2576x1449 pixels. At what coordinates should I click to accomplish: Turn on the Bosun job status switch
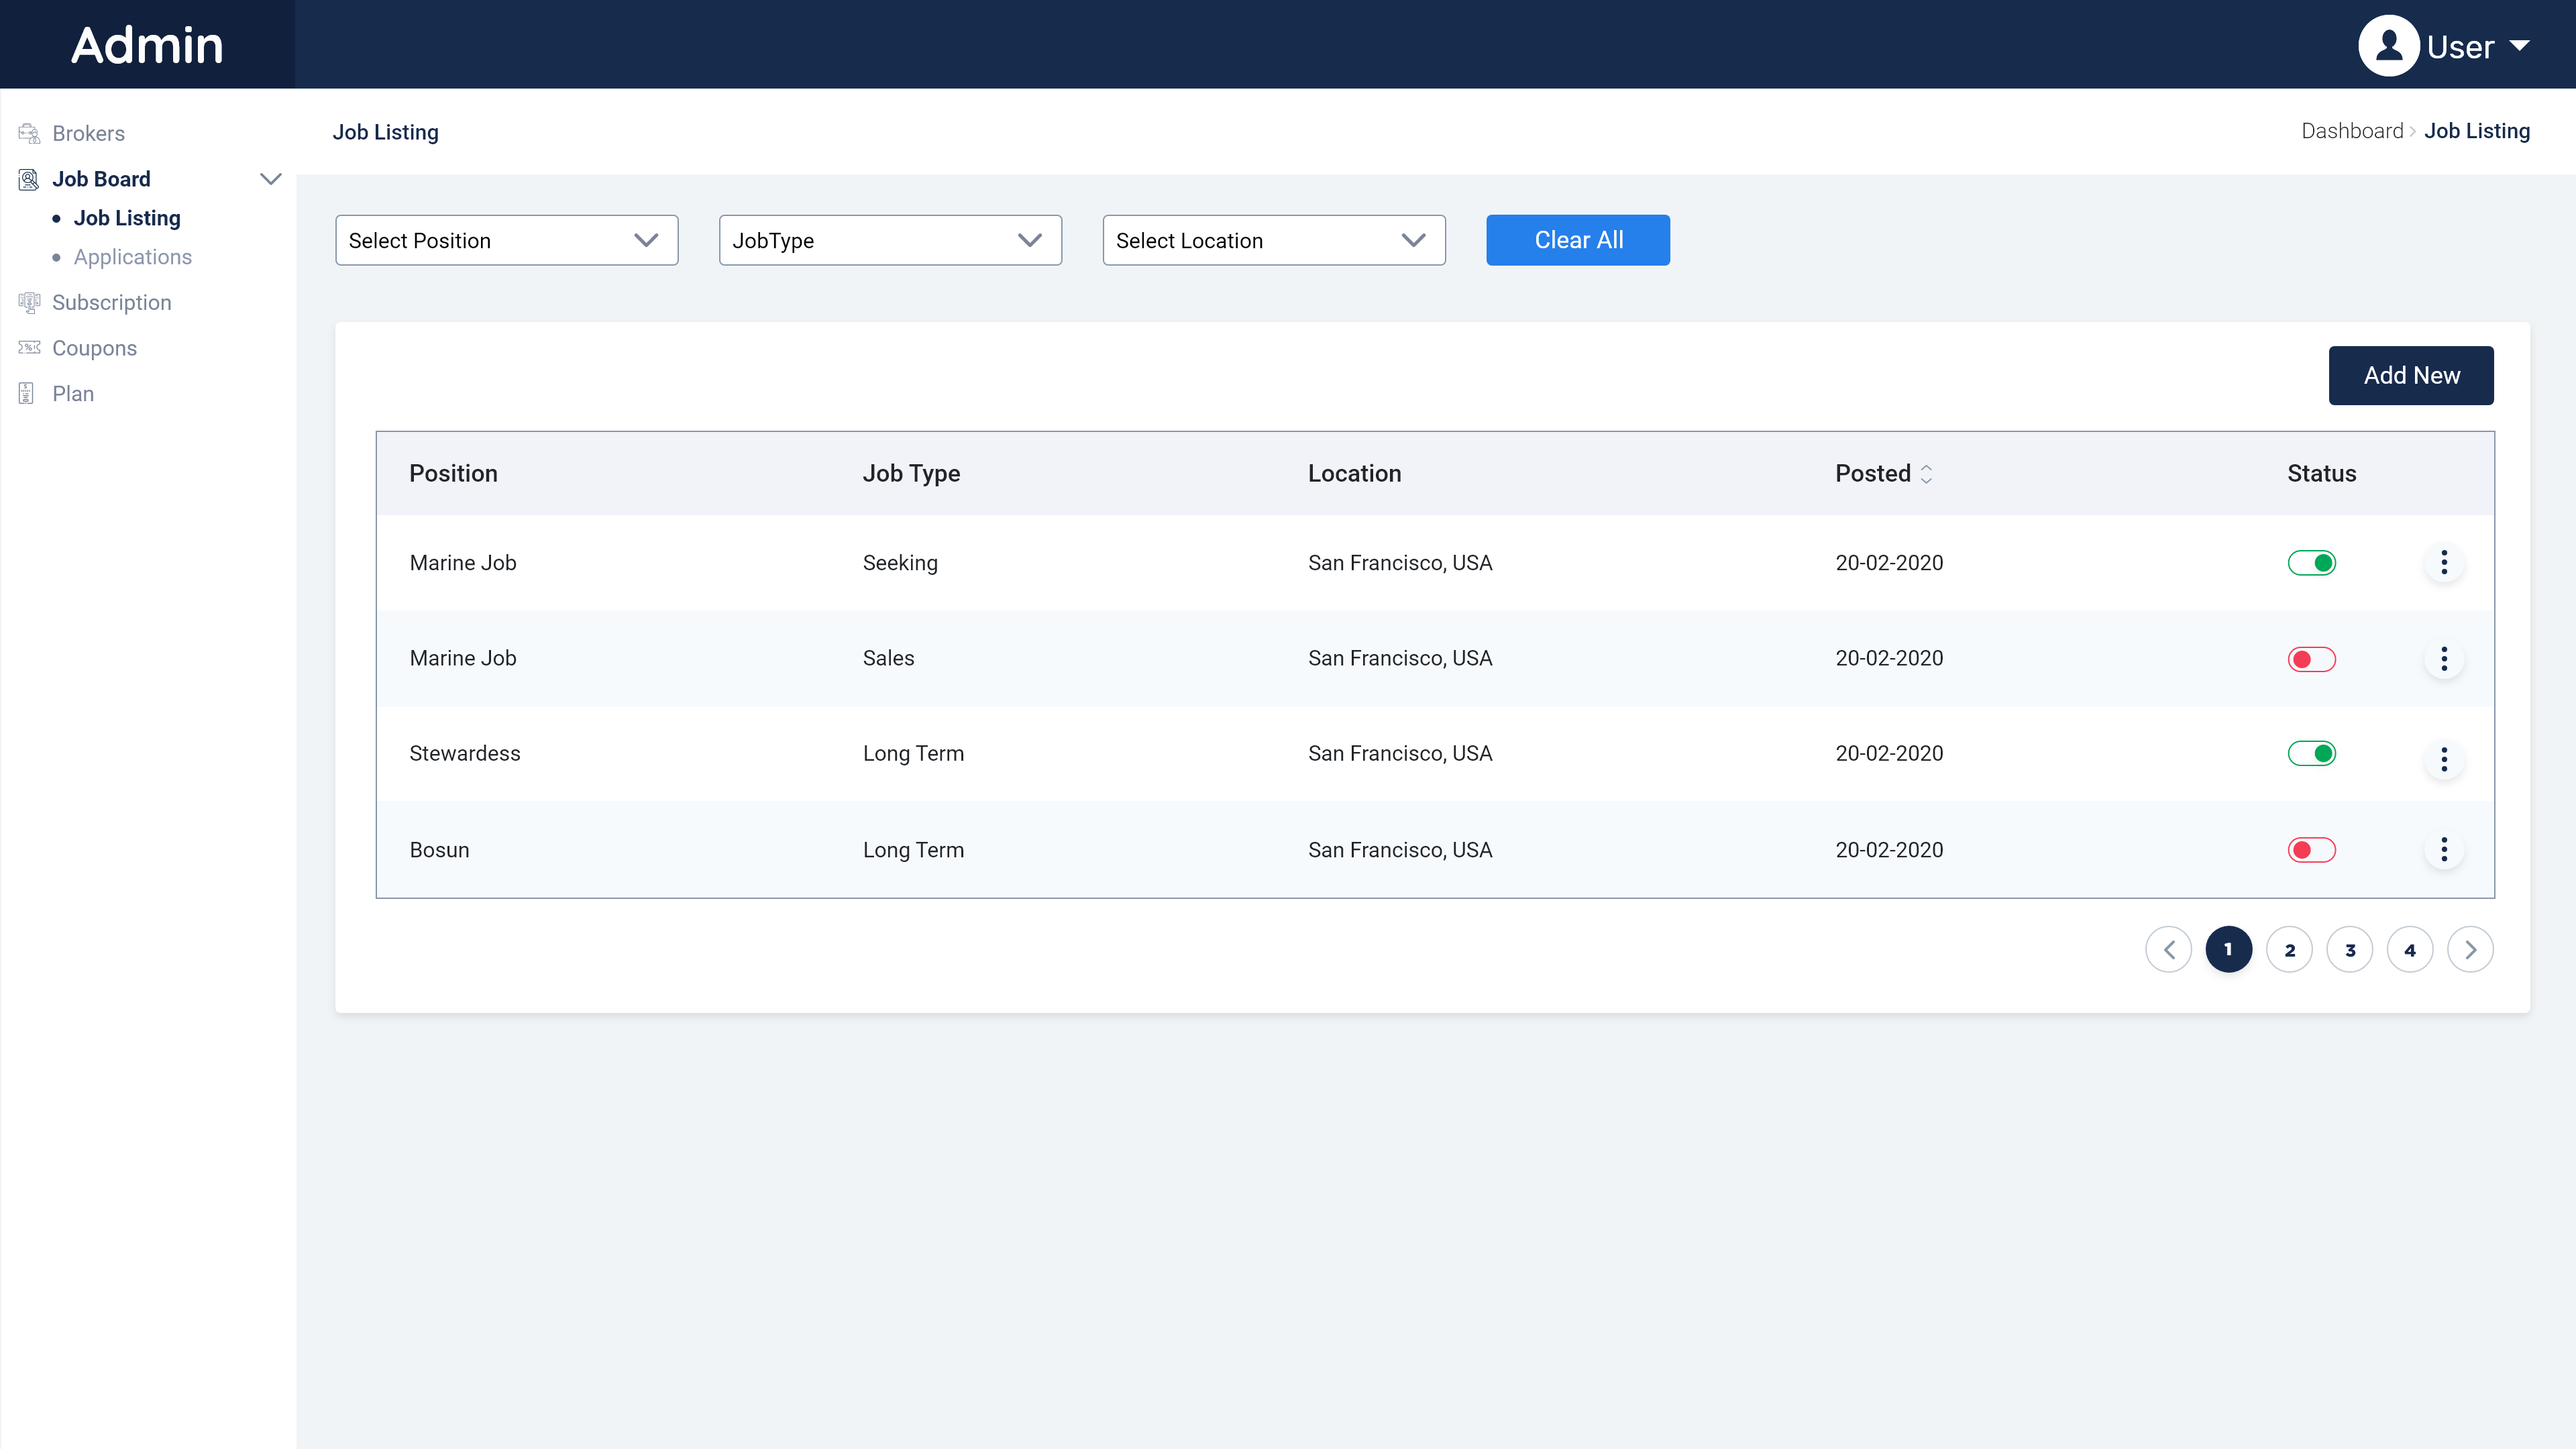2311,850
